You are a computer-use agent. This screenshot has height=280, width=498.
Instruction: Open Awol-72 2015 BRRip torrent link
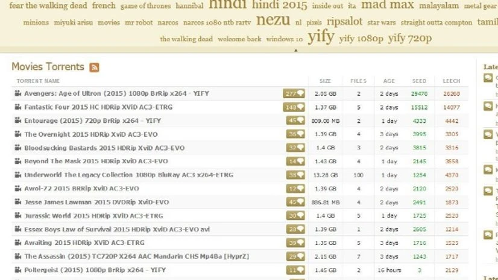[x=81, y=188]
